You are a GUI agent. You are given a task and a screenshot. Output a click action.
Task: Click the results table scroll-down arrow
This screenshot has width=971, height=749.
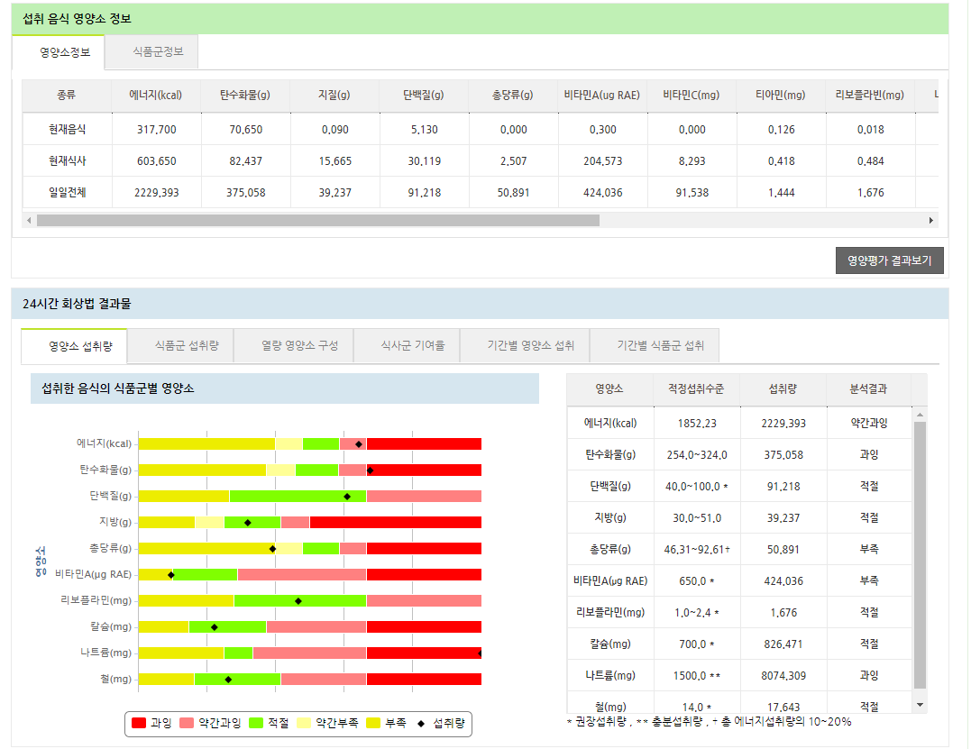(920, 704)
